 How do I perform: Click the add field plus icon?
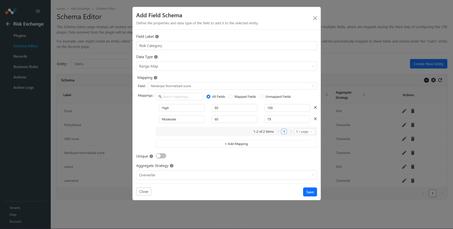[x=426, y=80]
